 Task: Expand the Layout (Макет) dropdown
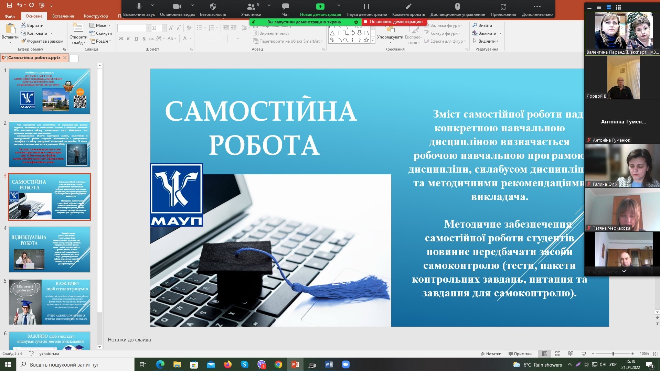[100, 25]
